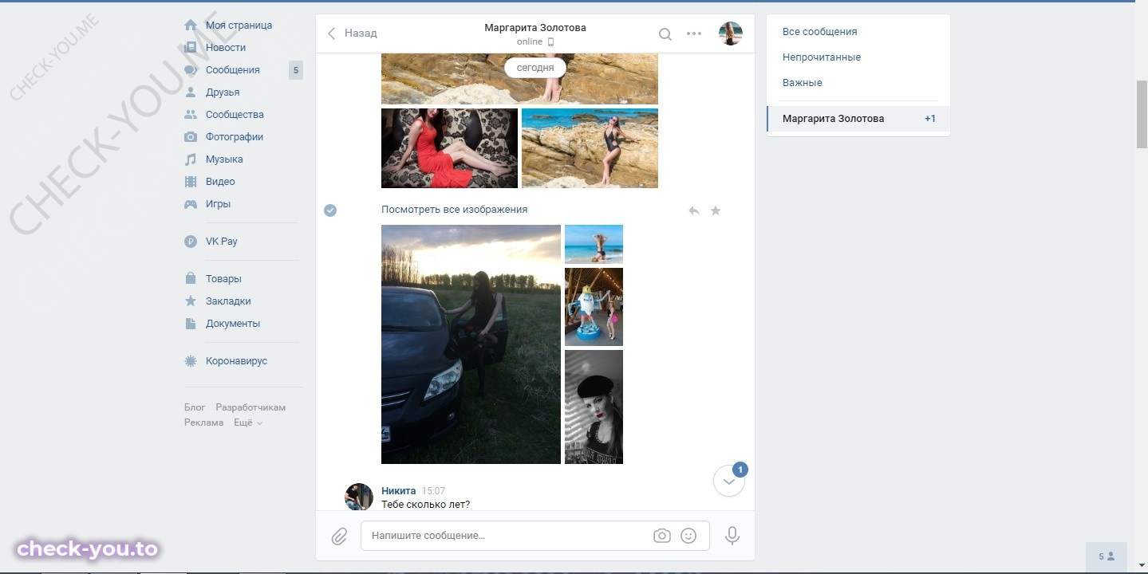Image resolution: width=1148 pixels, height=574 pixels.
Task: Go back using the Назад button
Action: pyautogui.click(x=353, y=33)
